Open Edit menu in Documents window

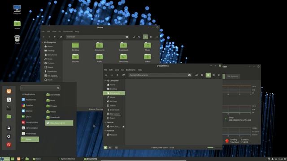(x=111, y=70)
